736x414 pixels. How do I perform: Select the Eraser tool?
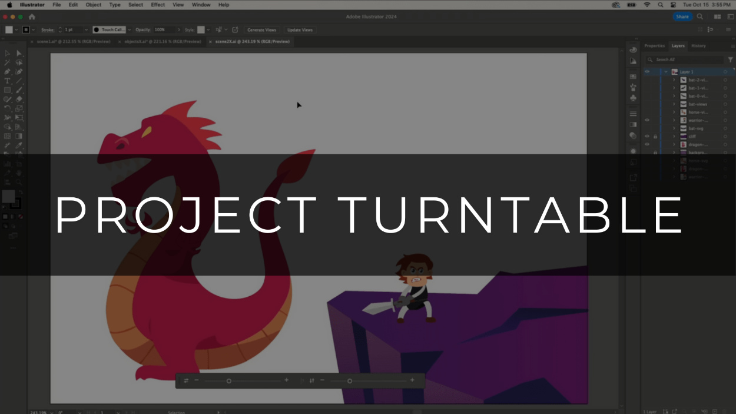click(x=19, y=99)
